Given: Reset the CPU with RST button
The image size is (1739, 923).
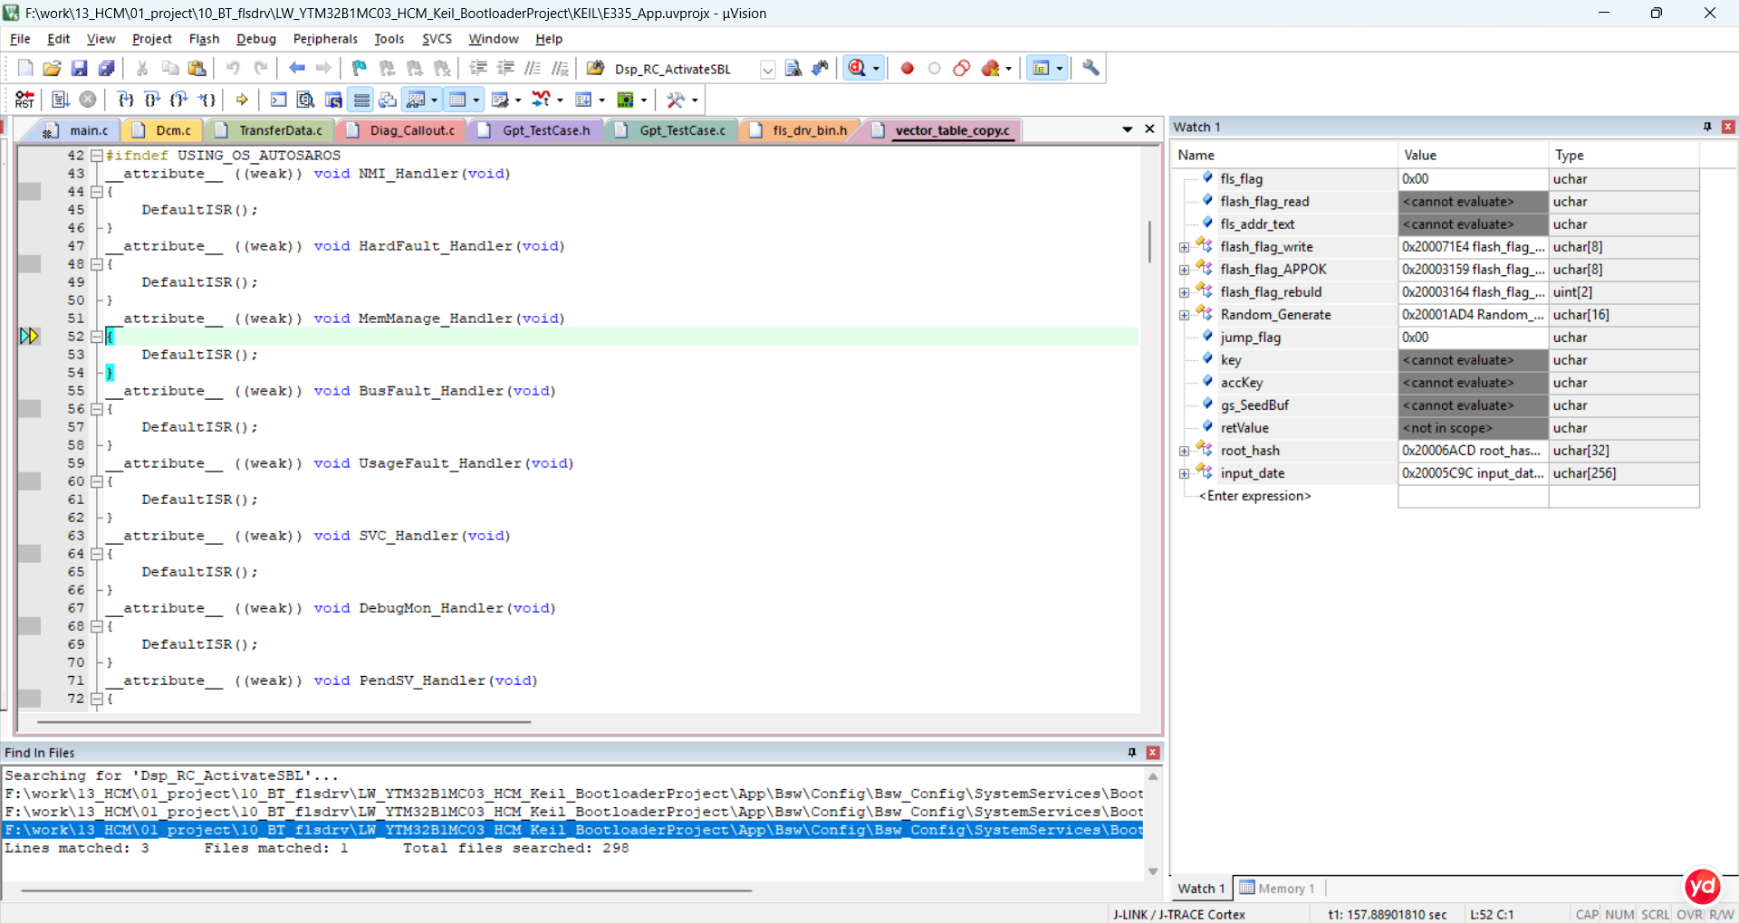Looking at the screenshot, I should [24, 100].
